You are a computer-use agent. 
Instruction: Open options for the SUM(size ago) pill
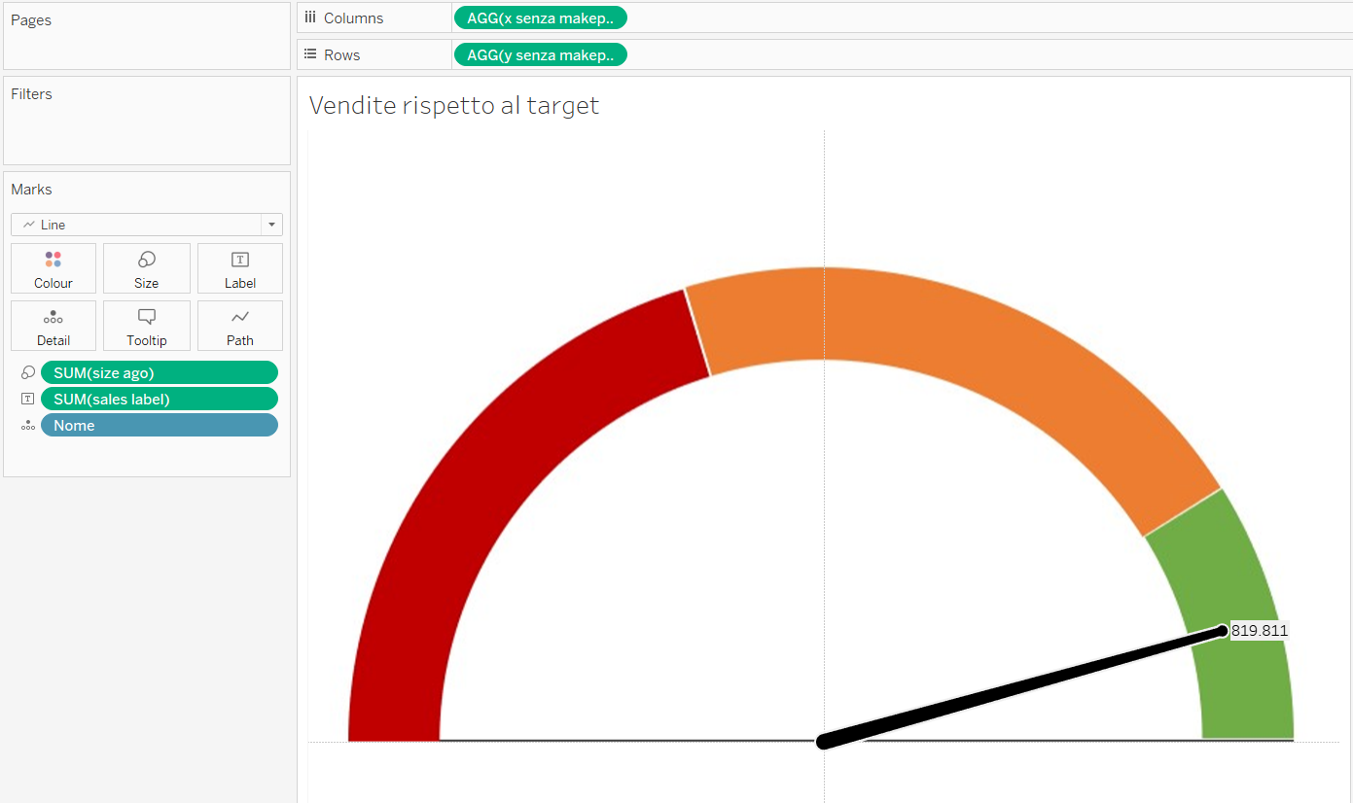coord(160,371)
